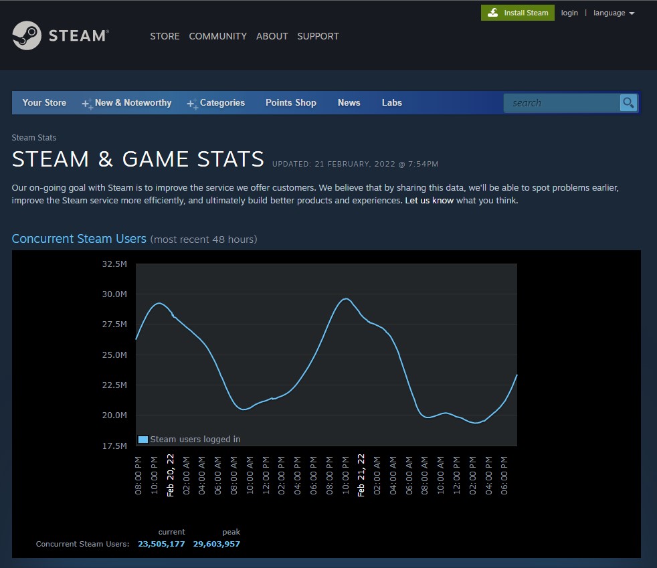Open the News tab
This screenshot has width=657, height=568.
click(x=349, y=102)
